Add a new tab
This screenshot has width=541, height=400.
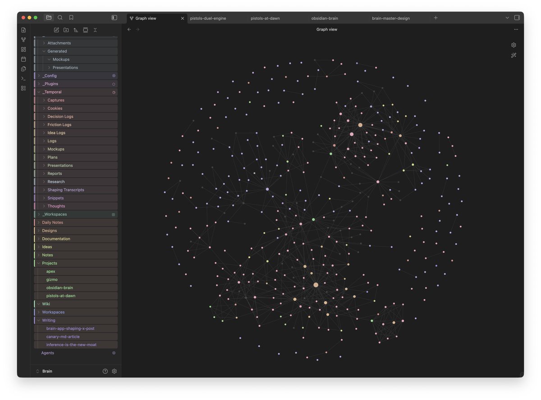436,18
